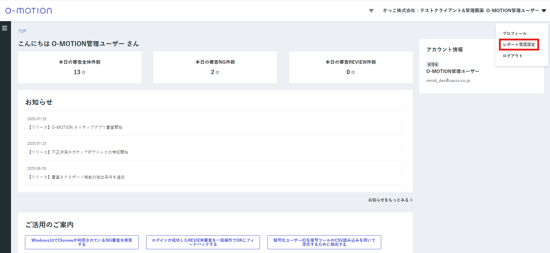Click chevron on 2025/06/26 notice row
This screenshot has height=253, width=550.
click(402, 173)
